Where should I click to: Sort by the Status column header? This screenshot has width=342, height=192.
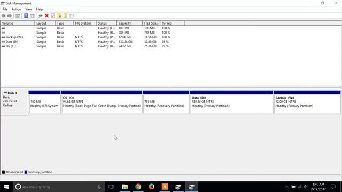point(106,23)
